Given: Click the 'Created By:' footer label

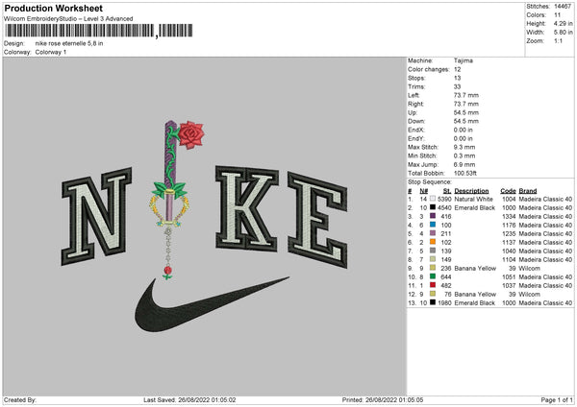Looking at the screenshot, I should coord(20,399).
